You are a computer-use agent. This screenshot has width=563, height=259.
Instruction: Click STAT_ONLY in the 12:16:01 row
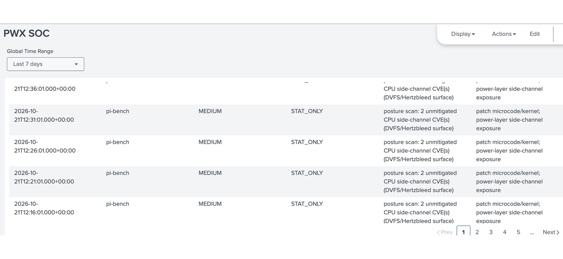point(307,204)
